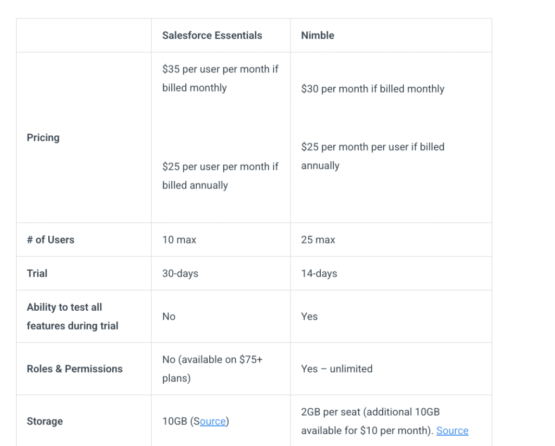Screen dimensions: 555x446
Task: Open the Nimble storage Source link
Action: click(x=452, y=430)
